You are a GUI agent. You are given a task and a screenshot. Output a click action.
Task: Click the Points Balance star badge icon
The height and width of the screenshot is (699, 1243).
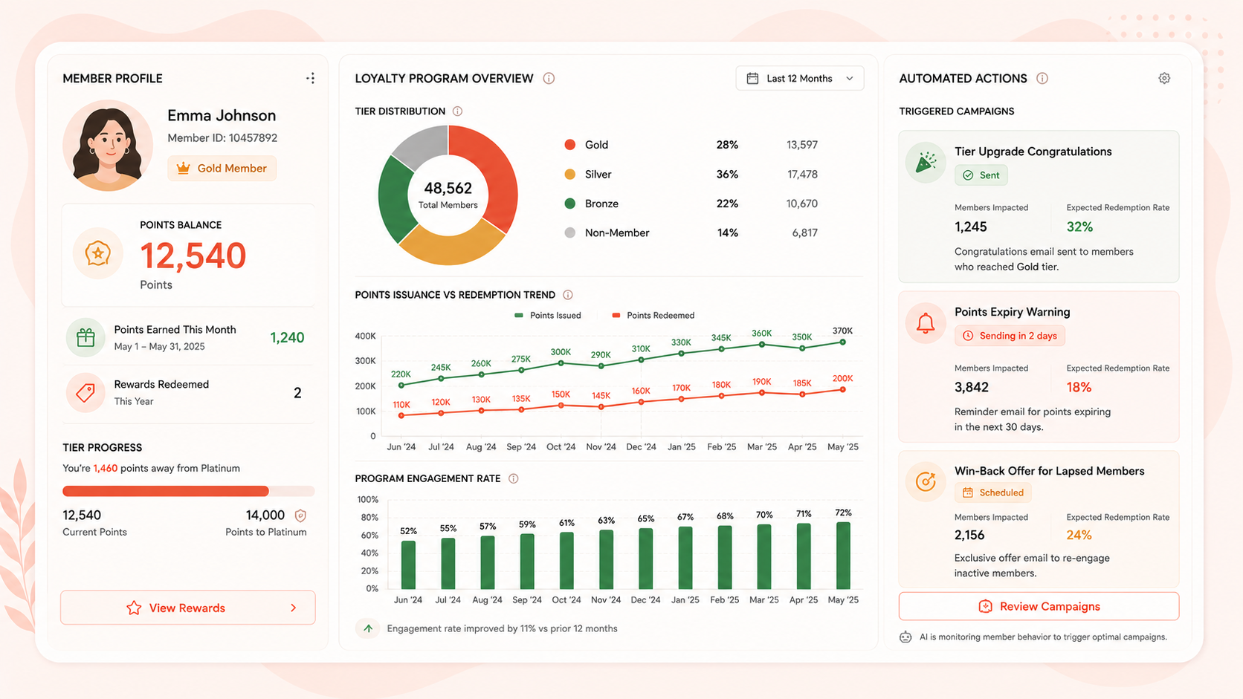[x=98, y=254]
